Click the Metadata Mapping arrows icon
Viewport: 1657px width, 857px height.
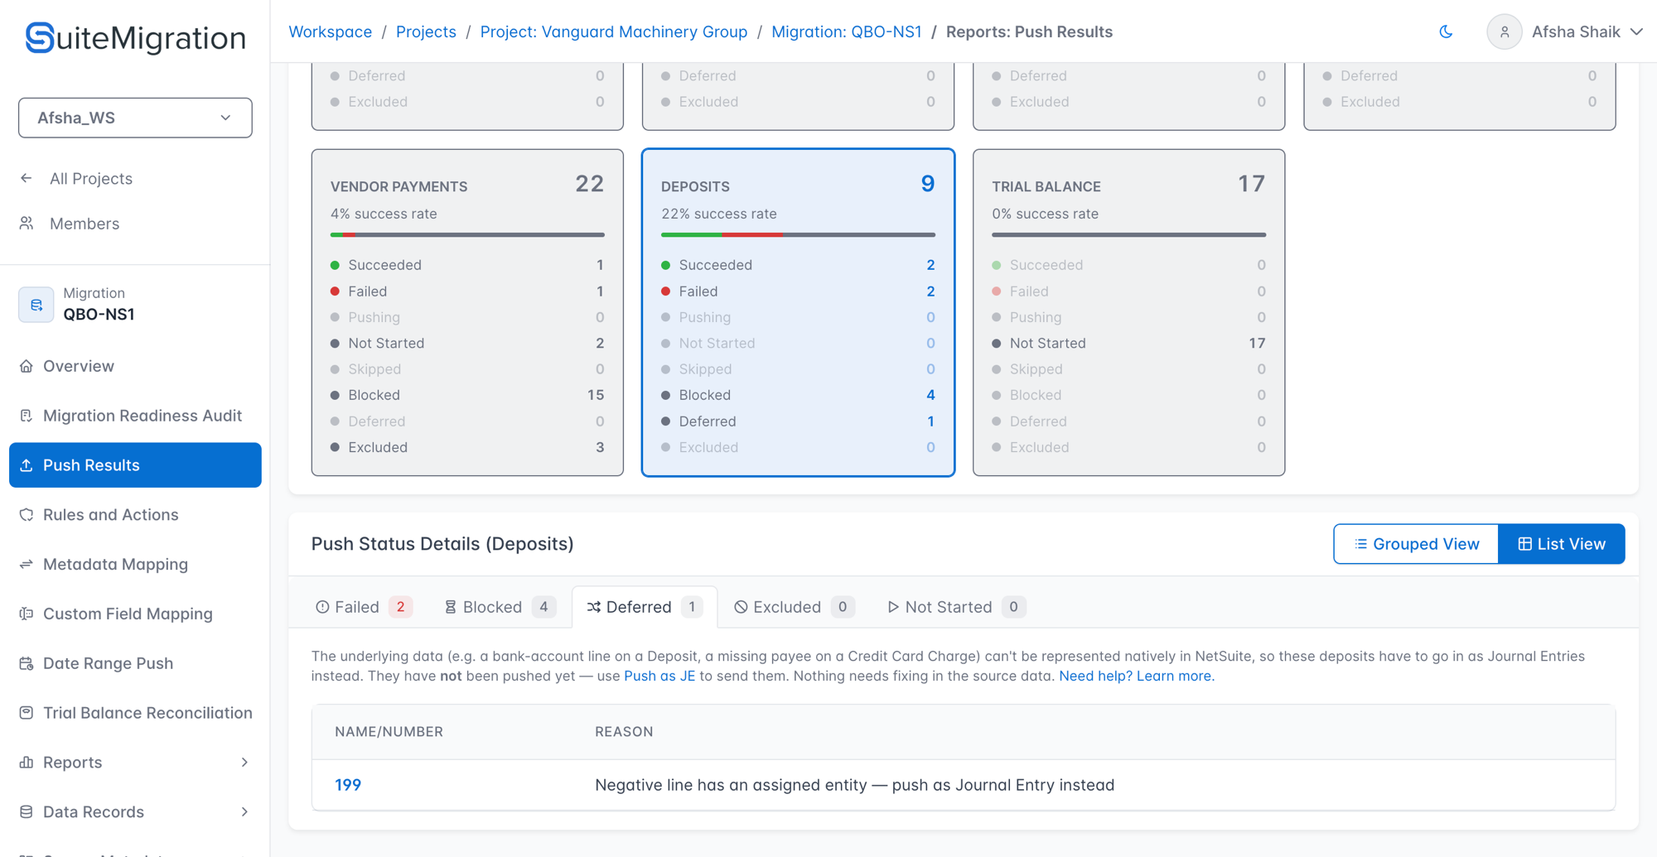point(27,565)
